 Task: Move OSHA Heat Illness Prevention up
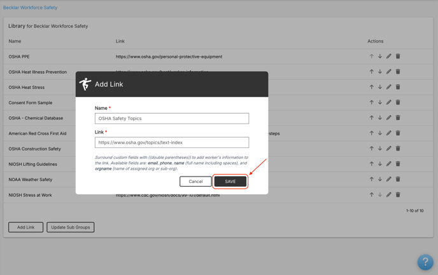(x=372, y=72)
